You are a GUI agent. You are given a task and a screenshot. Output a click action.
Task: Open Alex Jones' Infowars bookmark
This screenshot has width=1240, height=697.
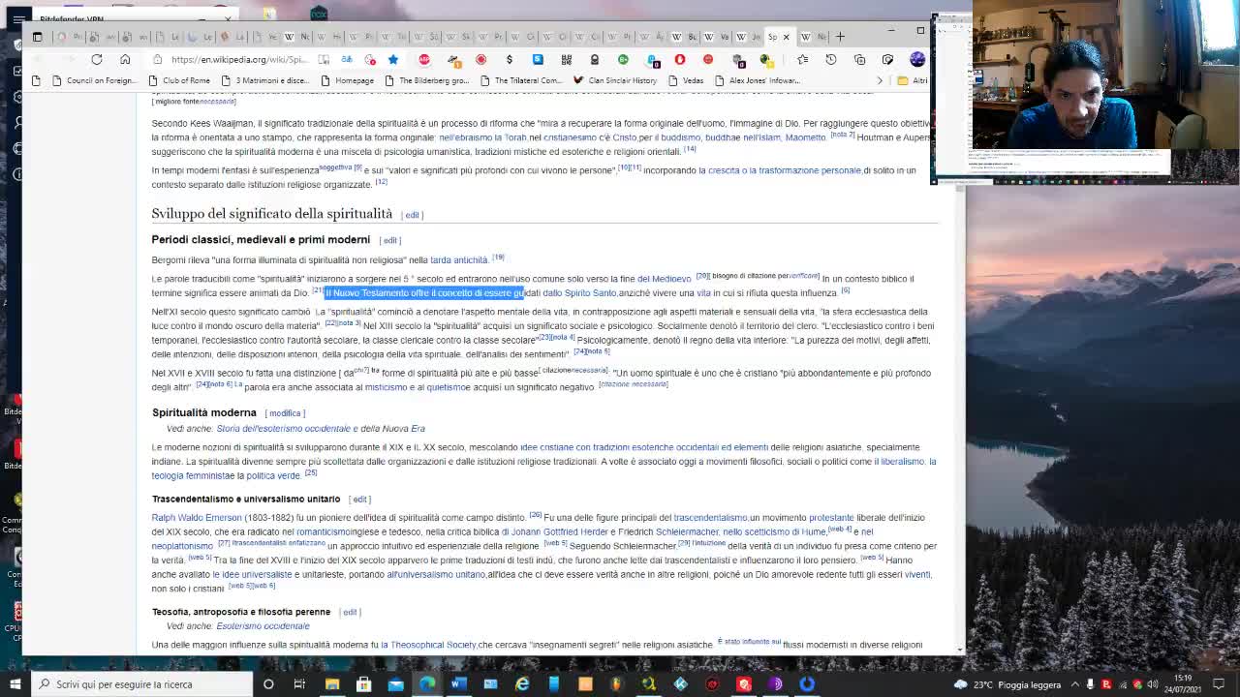(758, 80)
